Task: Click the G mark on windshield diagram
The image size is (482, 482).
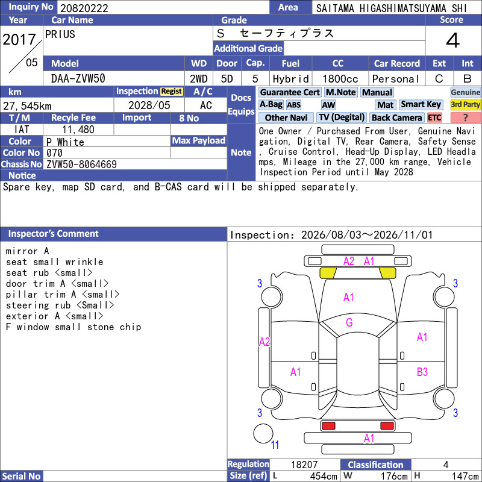Action: [349, 322]
